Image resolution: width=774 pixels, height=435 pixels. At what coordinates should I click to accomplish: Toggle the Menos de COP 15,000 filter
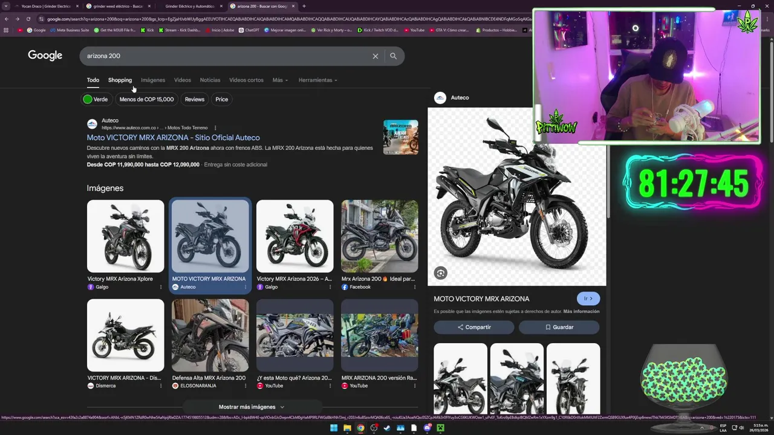tap(146, 99)
